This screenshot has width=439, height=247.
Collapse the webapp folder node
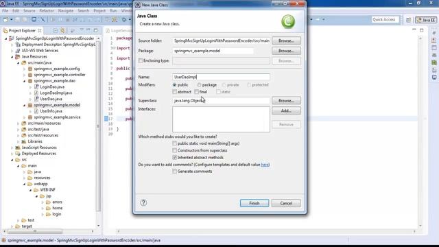[25, 184]
